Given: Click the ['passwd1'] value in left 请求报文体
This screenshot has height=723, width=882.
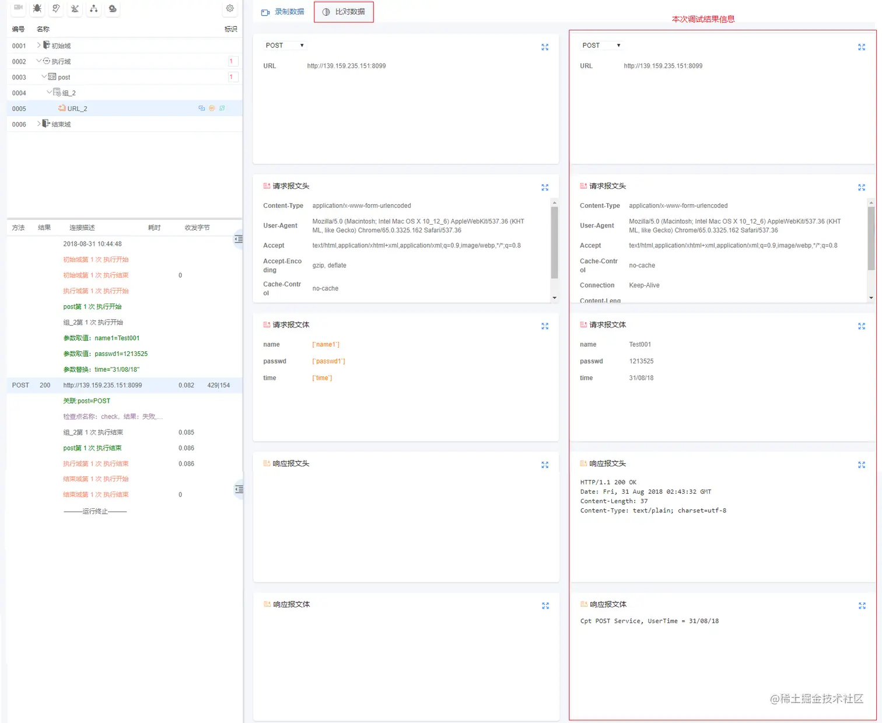Looking at the screenshot, I should [x=329, y=361].
